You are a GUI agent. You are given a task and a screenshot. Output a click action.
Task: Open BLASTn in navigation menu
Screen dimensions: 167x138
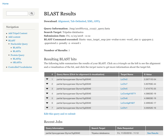17,48
